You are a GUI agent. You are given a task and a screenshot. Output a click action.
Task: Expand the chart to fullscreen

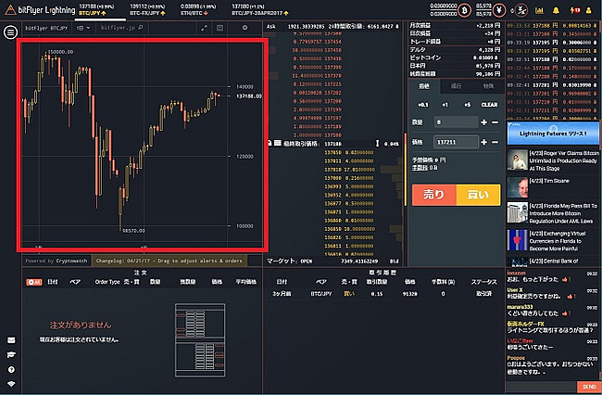(x=205, y=28)
